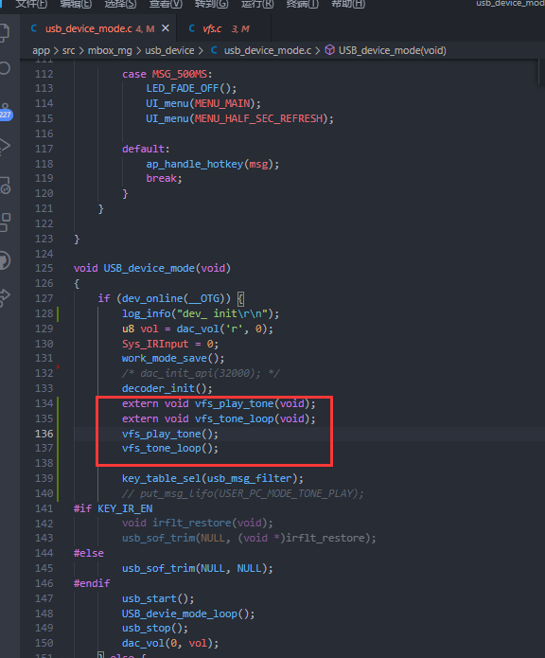Open the Run and Debug view
Screen dimensions: 545x658
(4, 147)
